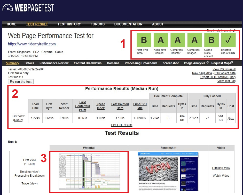243x195 pixels.
Task: Click the WebPageTest logo
Action: [x=28, y=8]
